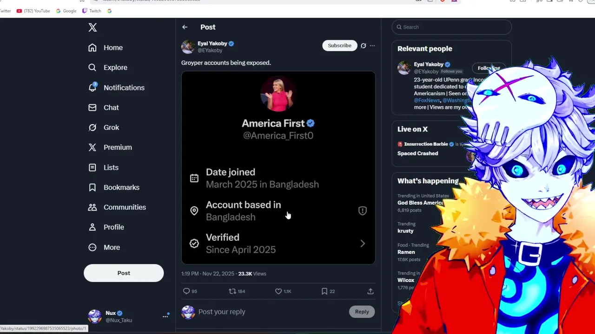Viewport: 595px width, 334px height.
Task: Click the America First verified badge
Action: coord(311,123)
